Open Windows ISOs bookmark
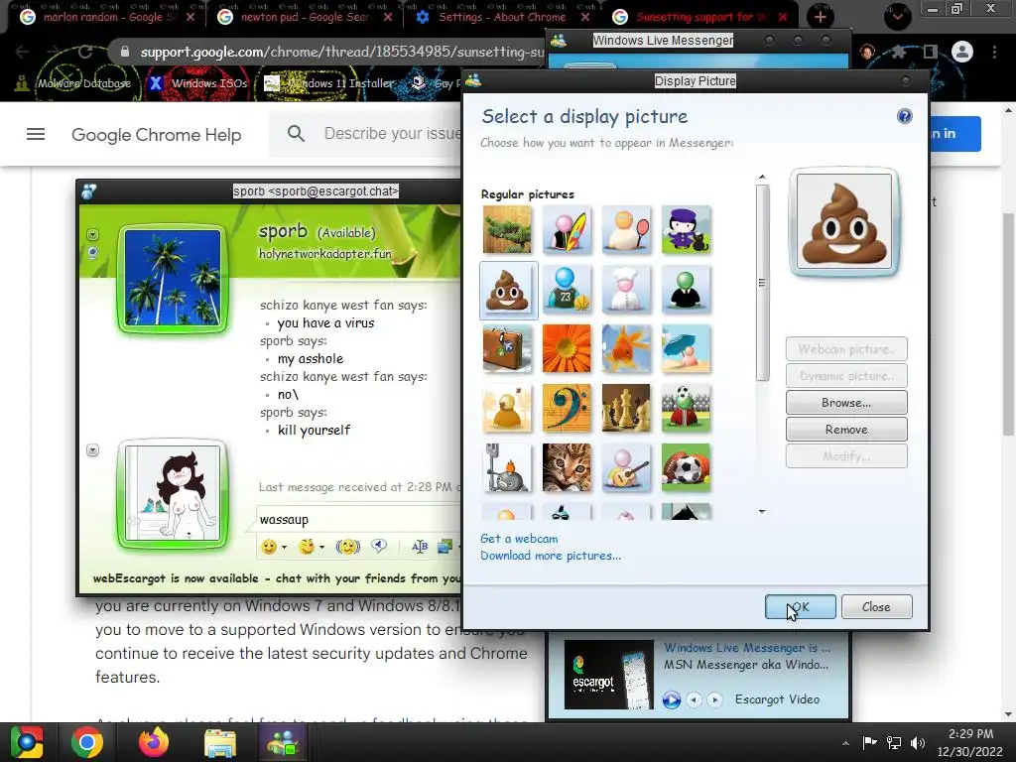 point(197,83)
